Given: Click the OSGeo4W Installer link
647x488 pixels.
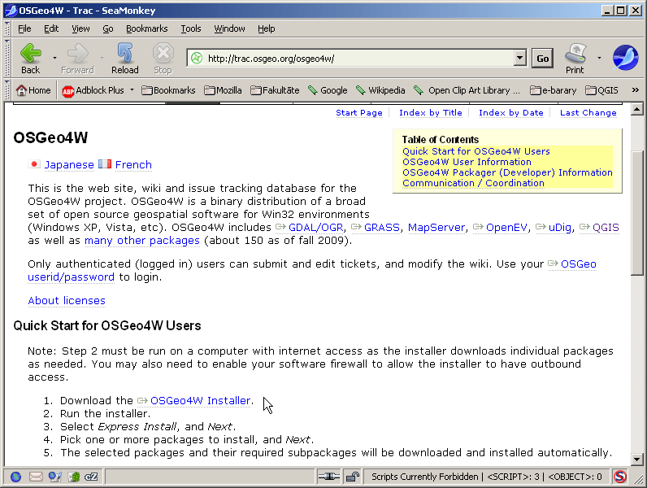Looking at the screenshot, I should (201, 400).
